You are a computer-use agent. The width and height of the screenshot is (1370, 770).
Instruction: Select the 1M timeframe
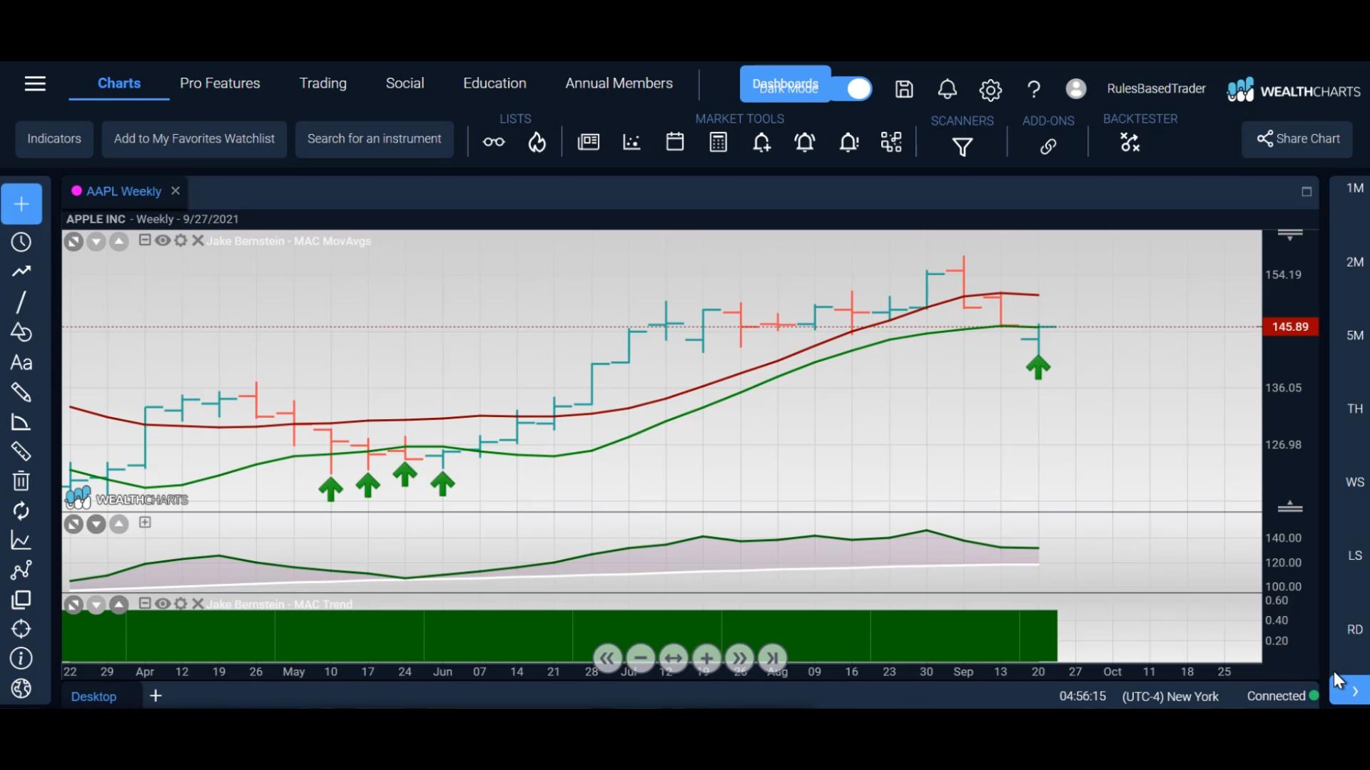1355,188
